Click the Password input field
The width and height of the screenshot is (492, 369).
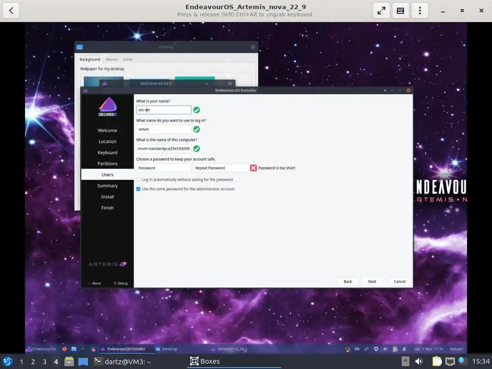[x=164, y=168]
